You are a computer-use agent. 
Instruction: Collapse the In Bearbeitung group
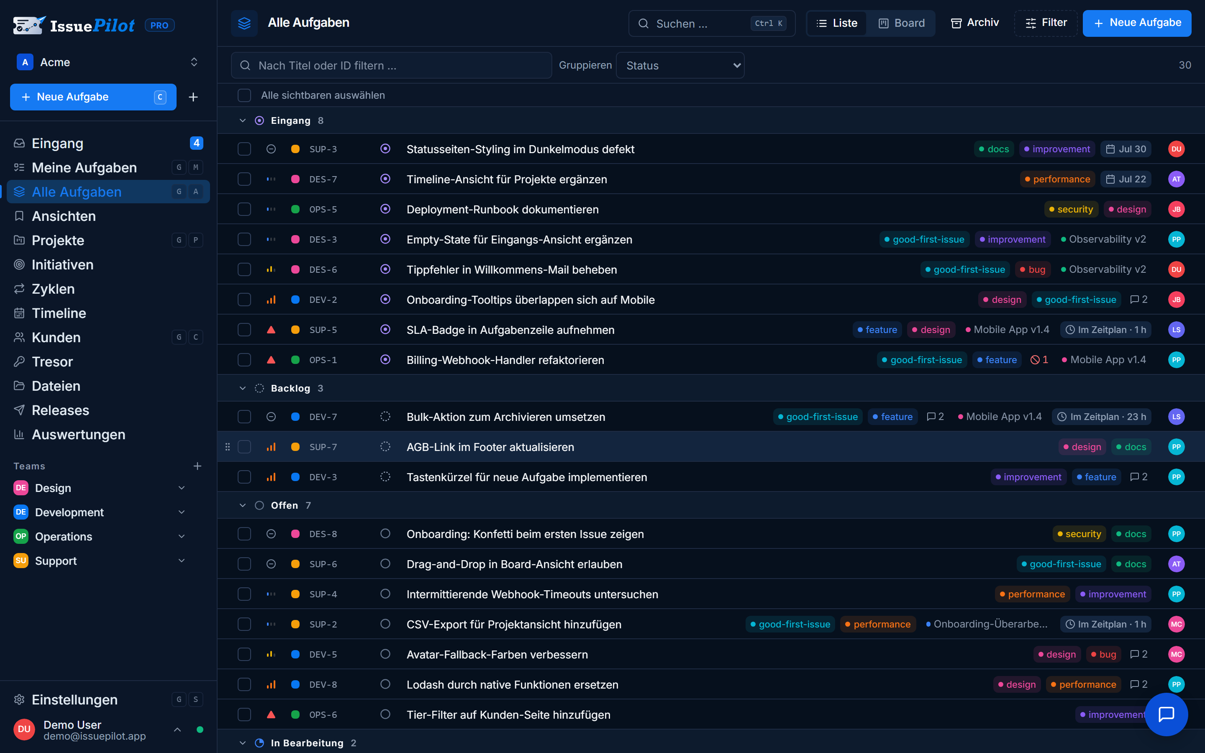pos(243,743)
